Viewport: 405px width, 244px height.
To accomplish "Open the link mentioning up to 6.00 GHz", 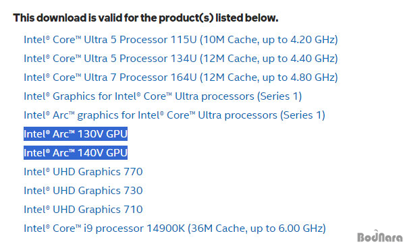I will pos(175,228).
